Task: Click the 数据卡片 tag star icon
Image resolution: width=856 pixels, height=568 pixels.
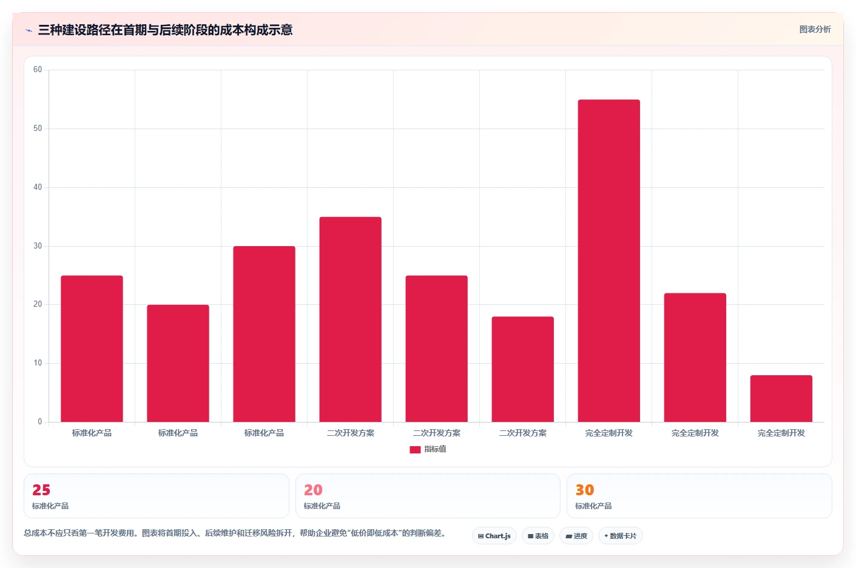Action: 606,536
